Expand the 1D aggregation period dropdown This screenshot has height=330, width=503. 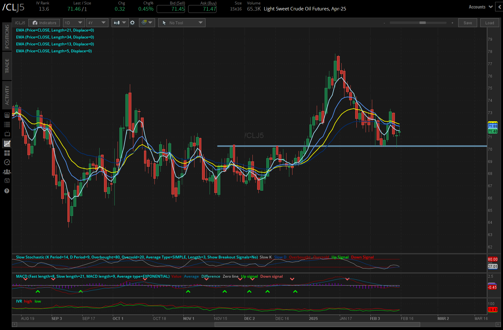coord(73,23)
